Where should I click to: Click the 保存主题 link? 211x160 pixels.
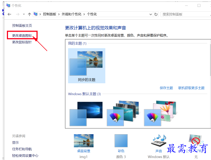[166, 88]
